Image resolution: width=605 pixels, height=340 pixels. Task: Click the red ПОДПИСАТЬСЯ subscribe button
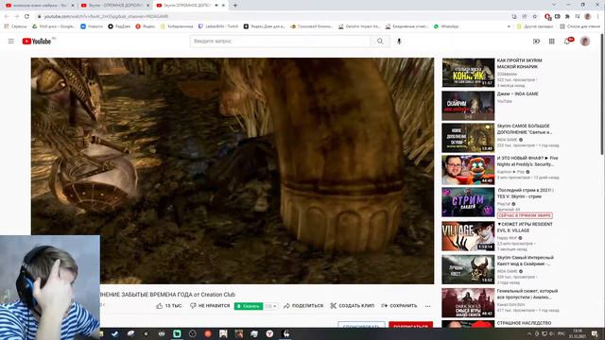pos(410,325)
